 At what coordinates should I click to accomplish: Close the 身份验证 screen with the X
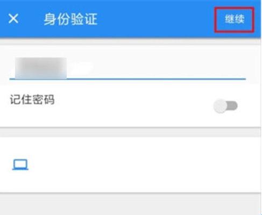13,19
